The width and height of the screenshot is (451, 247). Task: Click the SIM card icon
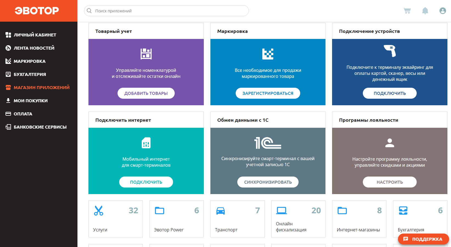coord(146,143)
